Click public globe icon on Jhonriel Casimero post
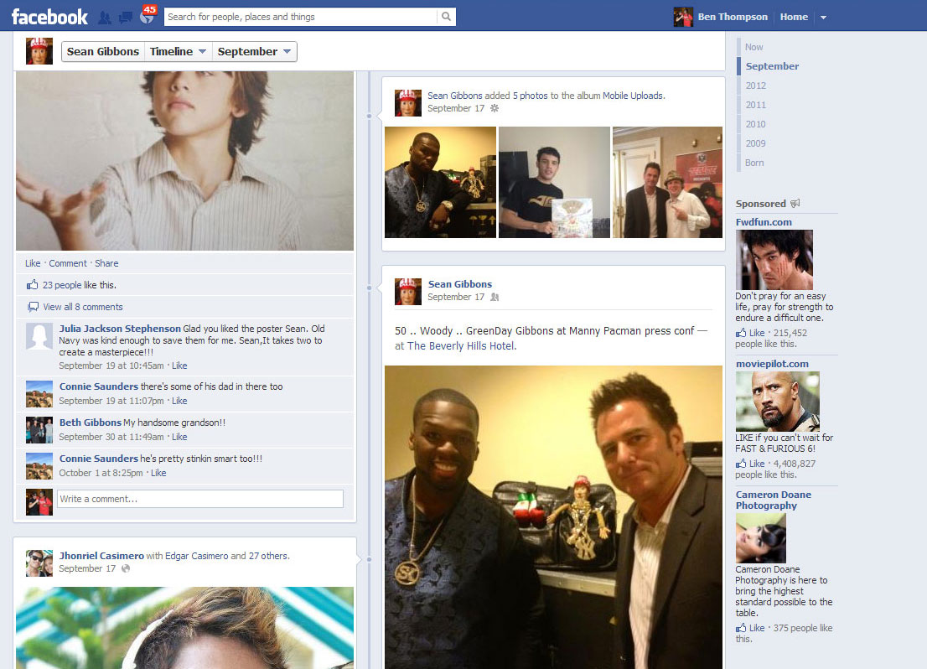927x669 pixels. (126, 568)
